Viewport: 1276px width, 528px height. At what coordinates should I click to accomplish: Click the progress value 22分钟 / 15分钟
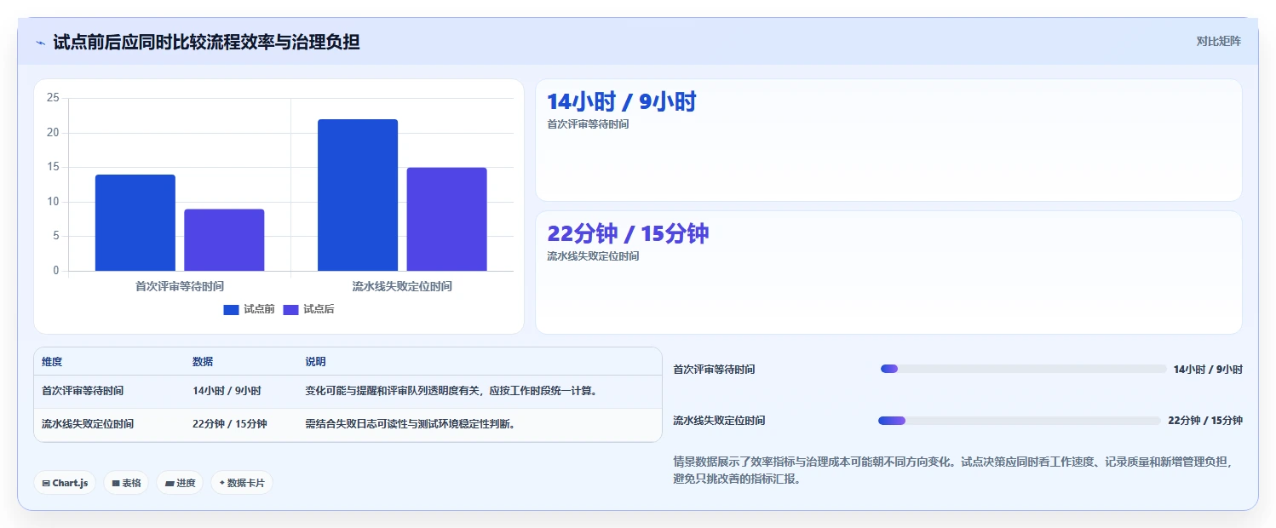coord(1205,421)
